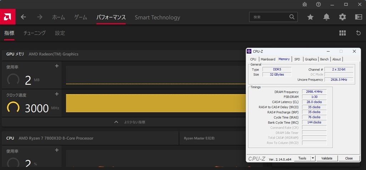Screen dimensions: 366x170
Task: Click the Tools button in CPU-Z
Action: [302, 158]
